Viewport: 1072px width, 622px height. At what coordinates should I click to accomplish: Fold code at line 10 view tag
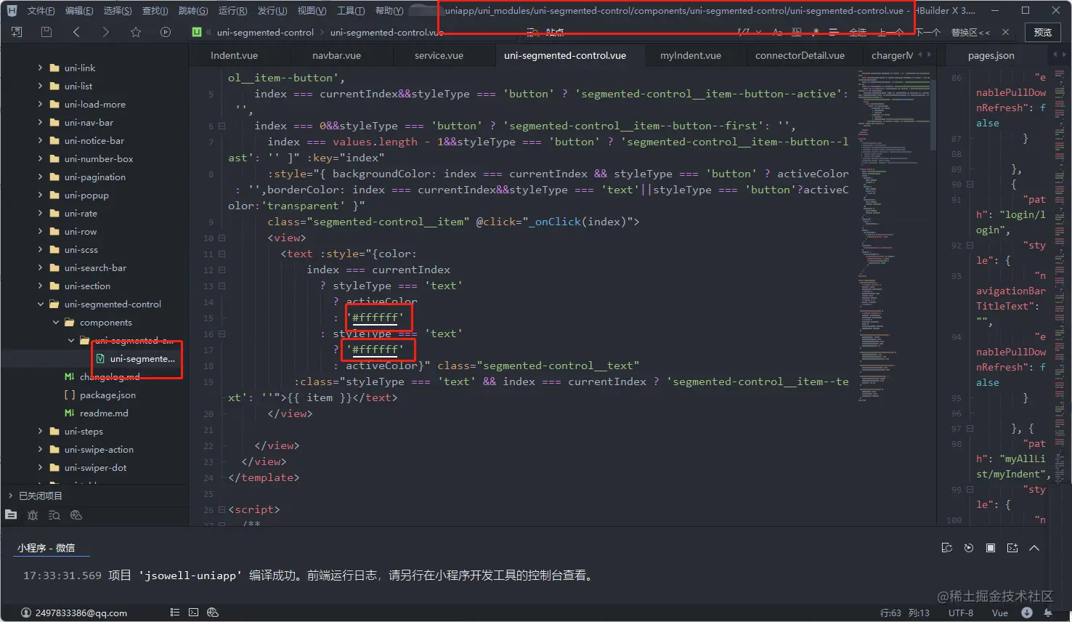222,238
